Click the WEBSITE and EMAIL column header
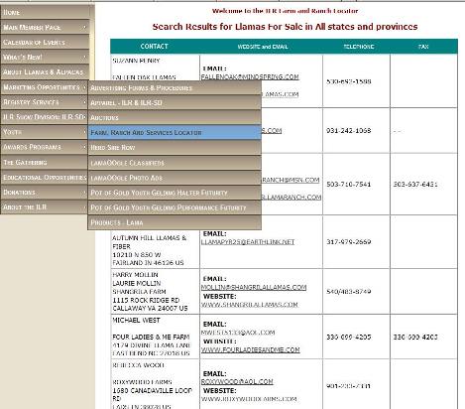The height and width of the screenshot is (409, 465). pos(263,47)
